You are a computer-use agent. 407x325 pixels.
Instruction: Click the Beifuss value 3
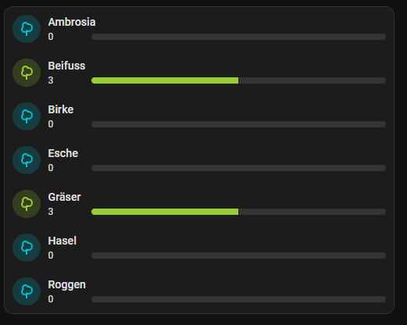[x=51, y=80]
